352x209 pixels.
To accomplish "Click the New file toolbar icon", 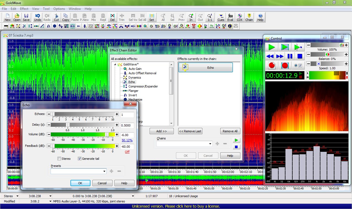I will 8,17.
